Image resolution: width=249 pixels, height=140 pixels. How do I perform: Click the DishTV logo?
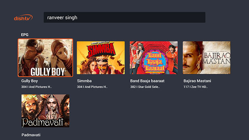click(23, 18)
